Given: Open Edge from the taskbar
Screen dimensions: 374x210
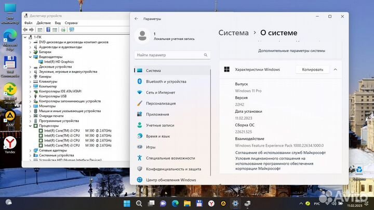Looking at the screenshot, I should point(175,204).
